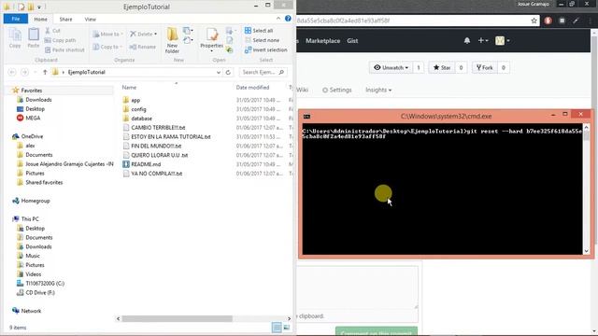This screenshot has width=598, height=336.
Task: Click the Search EjemploTutorial field
Action: point(263,72)
